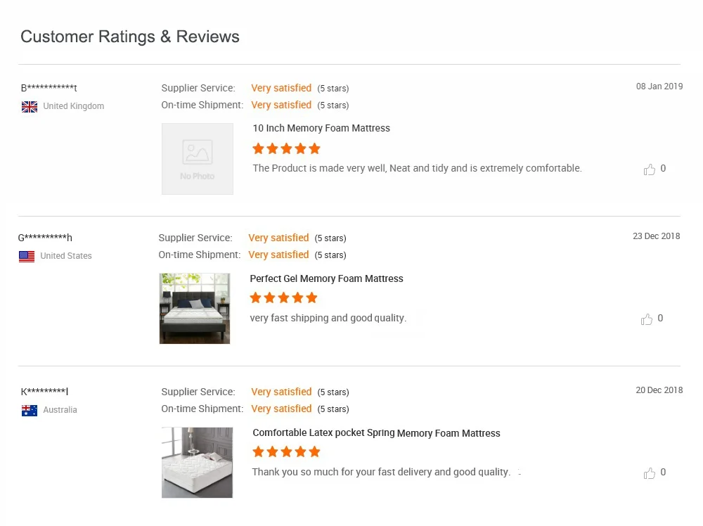Image resolution: width=703 pixels, height=526 pixels.
Task: Click the United Kingdom flag icon
Action: [x=30, y=107]
